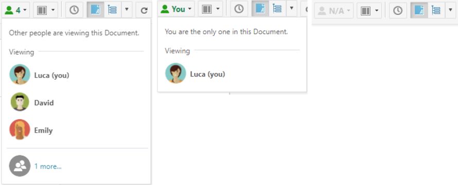Toggle outline tree view in left toolbar
The image size is (458, 185).
point(113,10)
